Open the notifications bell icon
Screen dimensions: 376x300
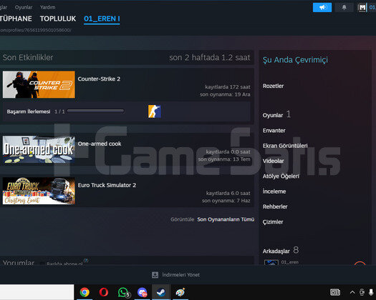[x=344, y=7]
